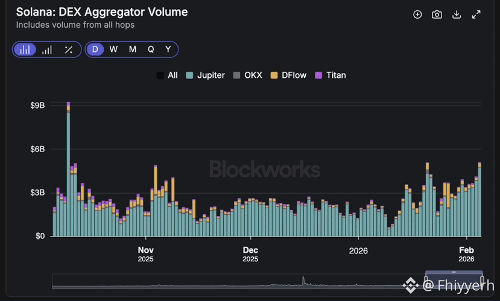Click the add-to-dashboard plus icon
Viewport: 500px width, 301px height.
(417, 14)
